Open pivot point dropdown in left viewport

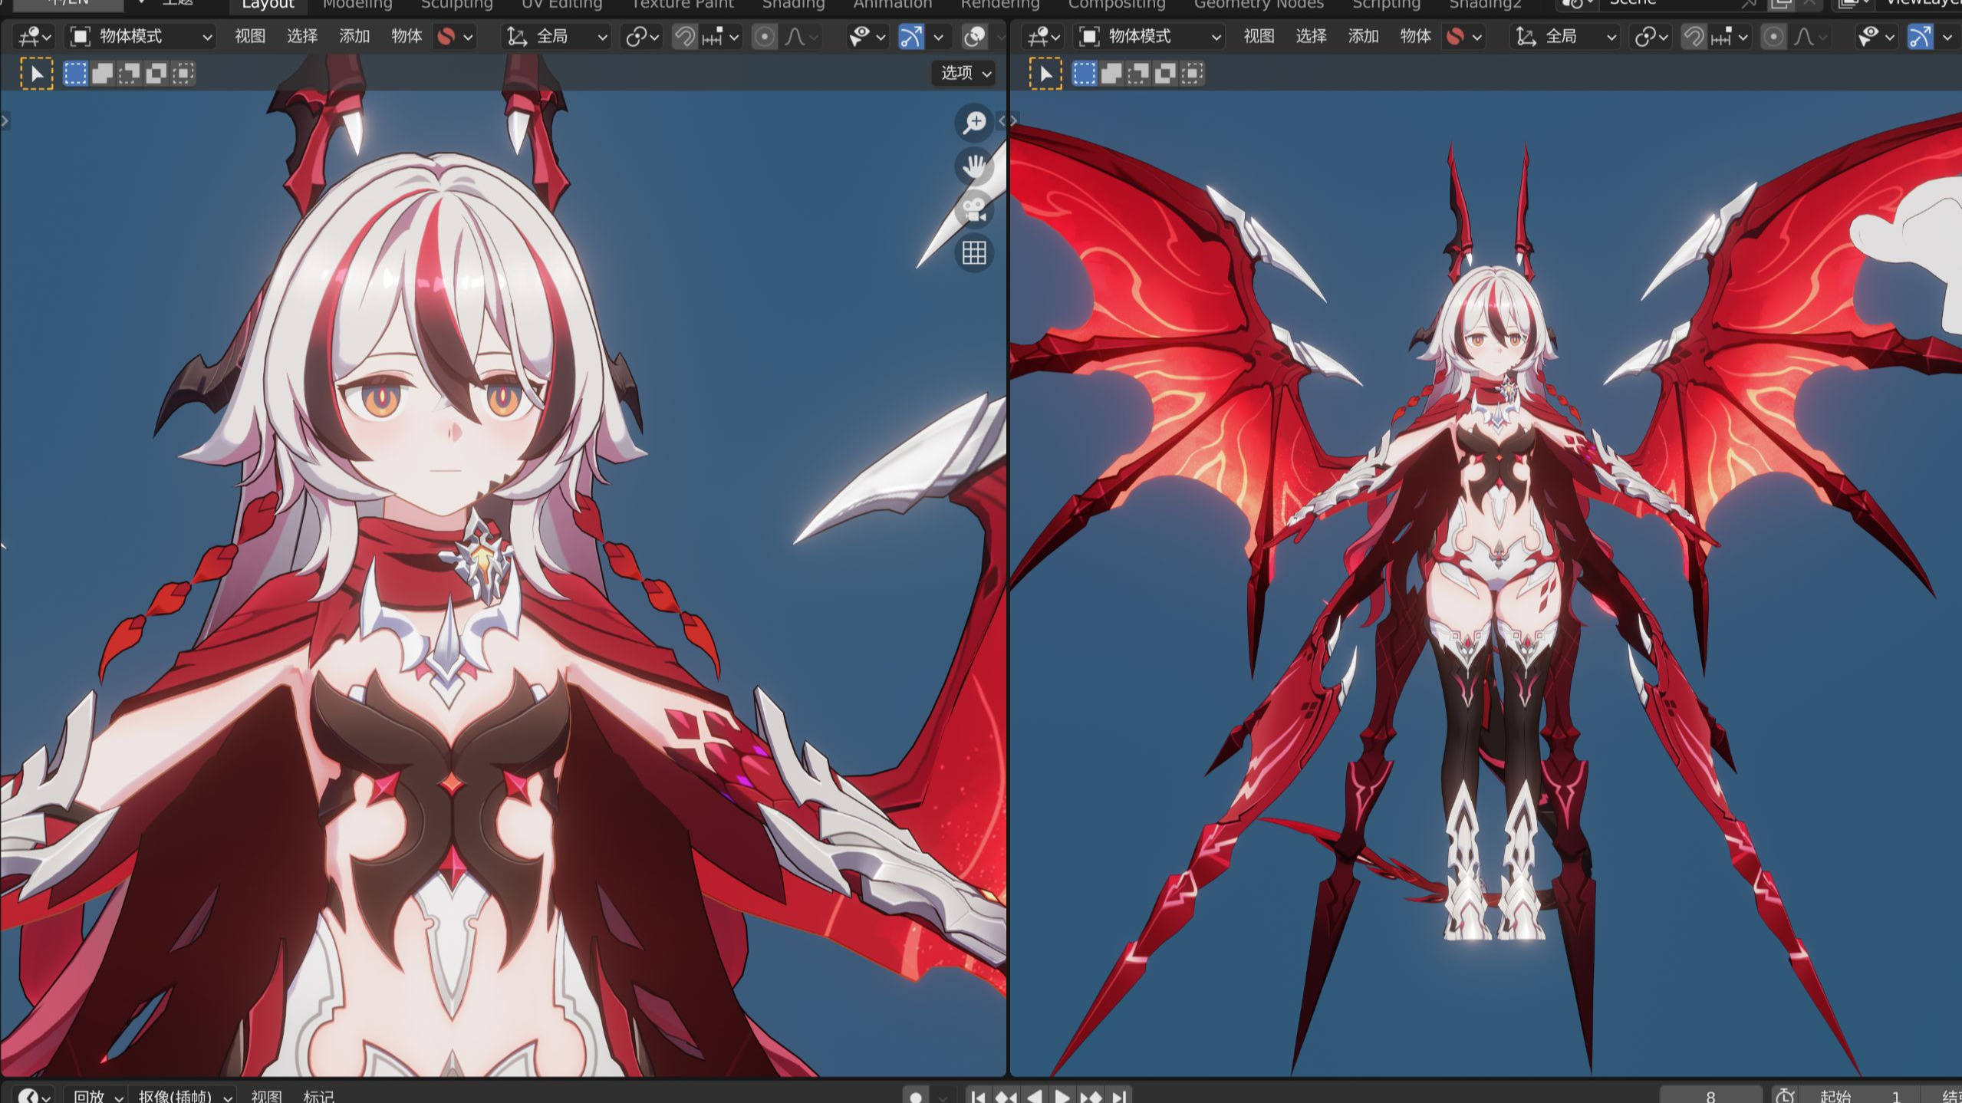[643, 36]
